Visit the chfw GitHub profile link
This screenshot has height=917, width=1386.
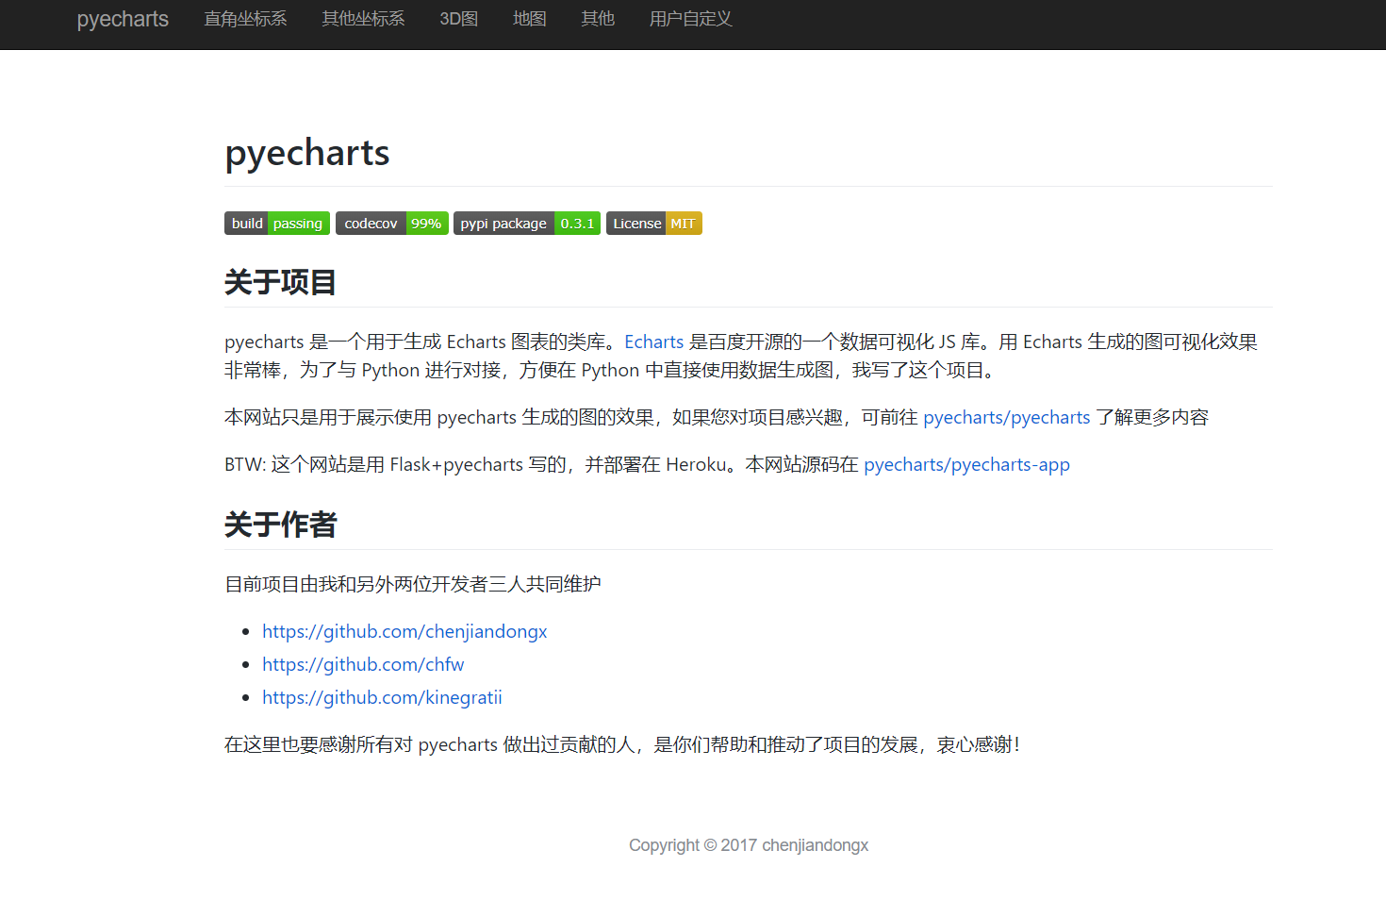point(363,664)
